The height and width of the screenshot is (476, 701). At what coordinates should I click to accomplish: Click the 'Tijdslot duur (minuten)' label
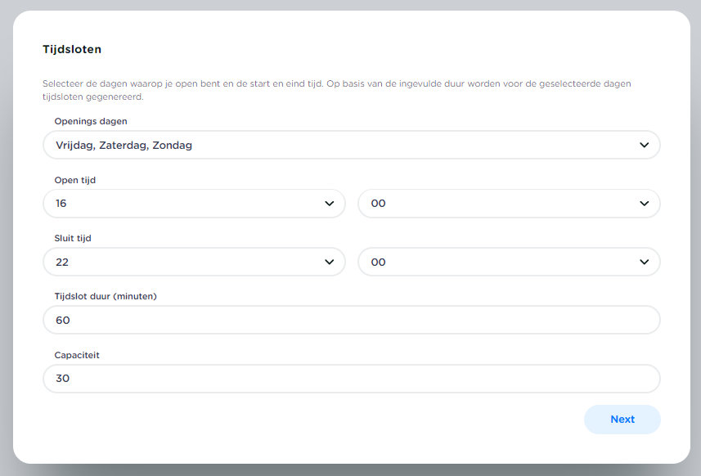(106, 296)
